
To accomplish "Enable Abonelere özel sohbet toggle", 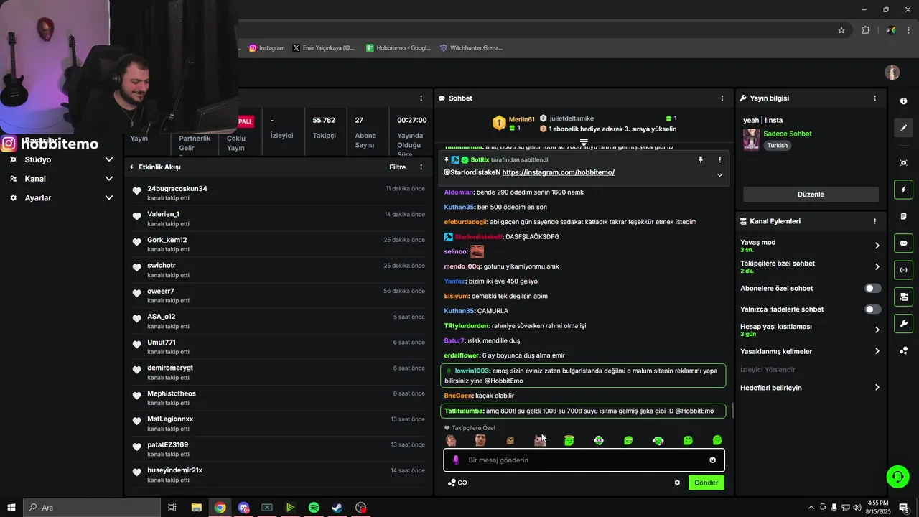I will (x=872, y=288).
